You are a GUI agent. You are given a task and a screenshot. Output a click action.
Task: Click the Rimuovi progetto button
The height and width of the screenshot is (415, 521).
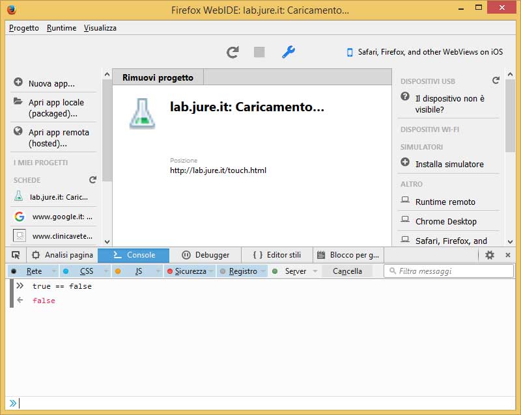(x=158, y=77)
